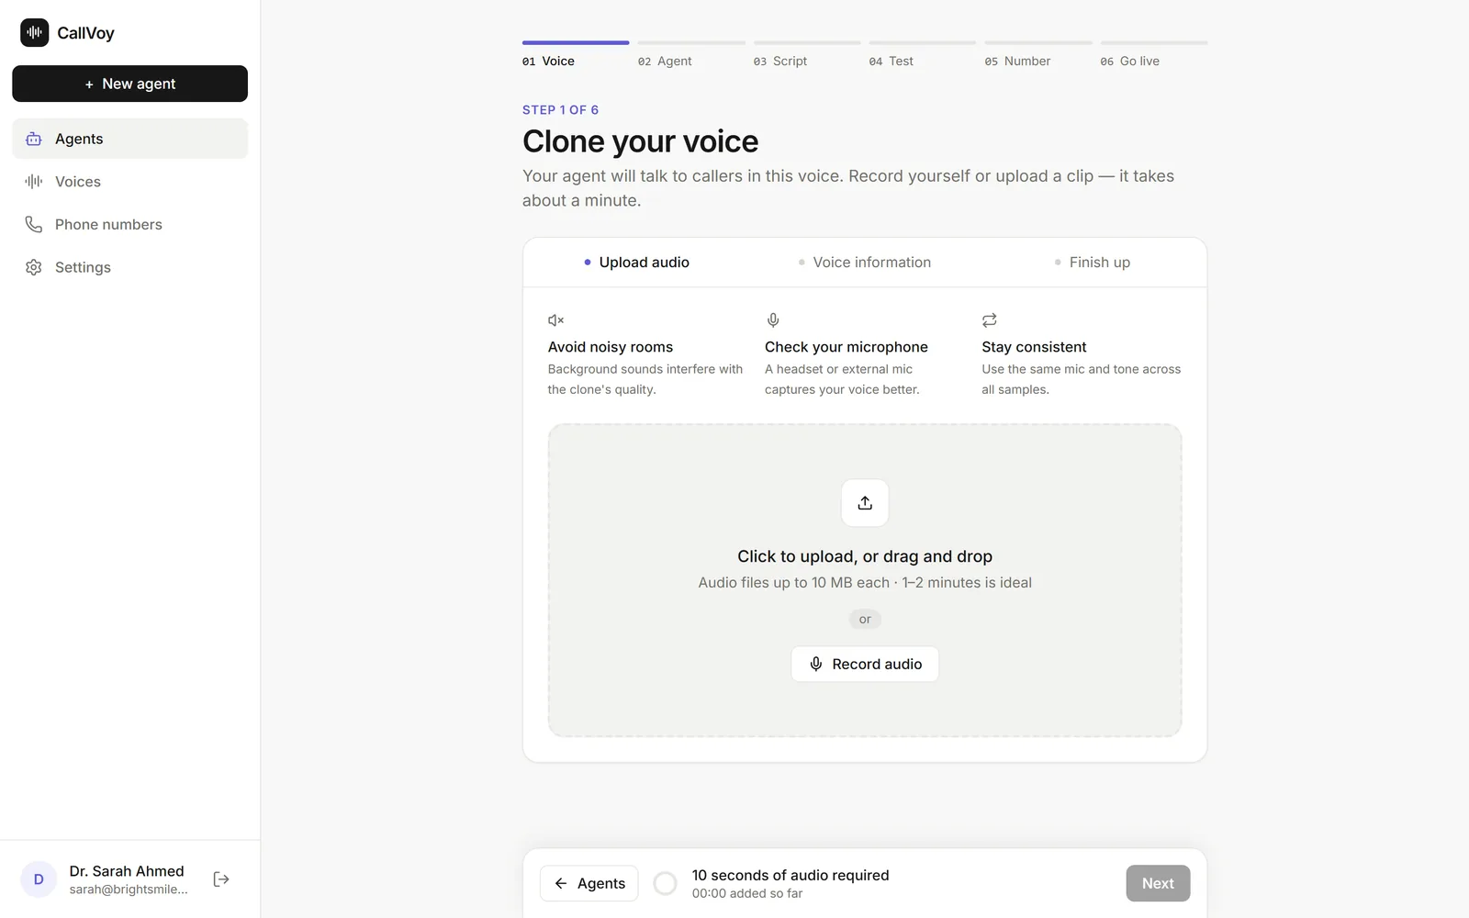Go to step 06 Go live
1469x918 pixels.
1154,55
